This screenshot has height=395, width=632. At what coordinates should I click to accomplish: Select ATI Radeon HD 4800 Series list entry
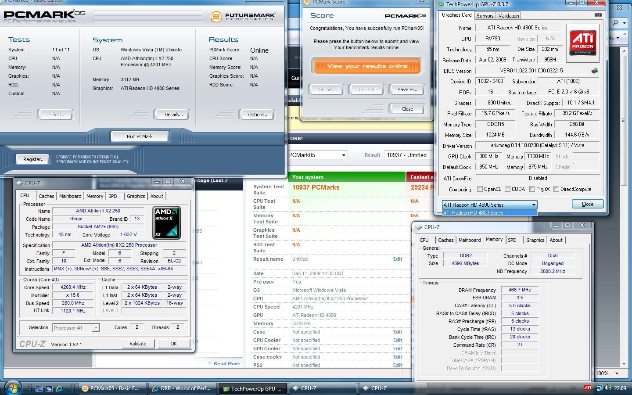tap(489, 213)
